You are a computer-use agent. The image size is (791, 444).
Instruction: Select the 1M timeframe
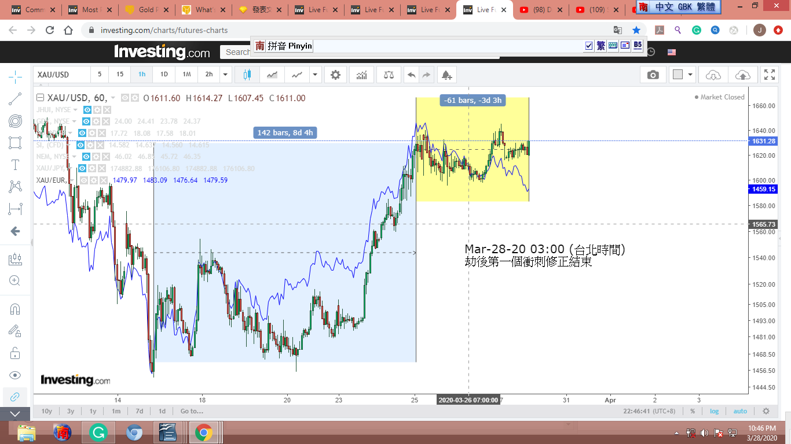tap(186, 75)
